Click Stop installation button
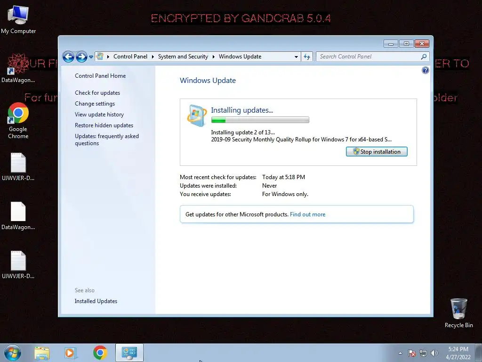Image resolution: width=482 pixels, height=362 pixels. click(377, 151)
